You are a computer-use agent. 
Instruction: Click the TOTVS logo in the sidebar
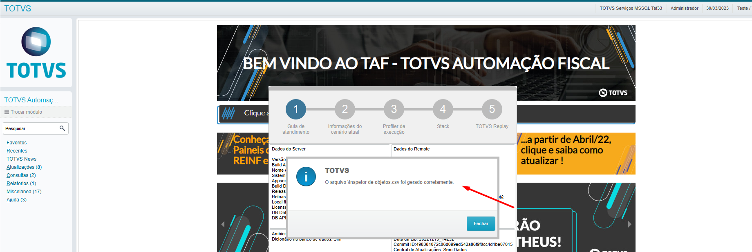(36, 53)
